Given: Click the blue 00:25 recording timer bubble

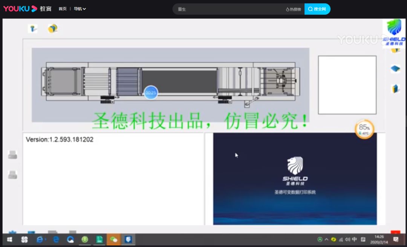Looking at the screenshot, I should (x=151, y=92).
